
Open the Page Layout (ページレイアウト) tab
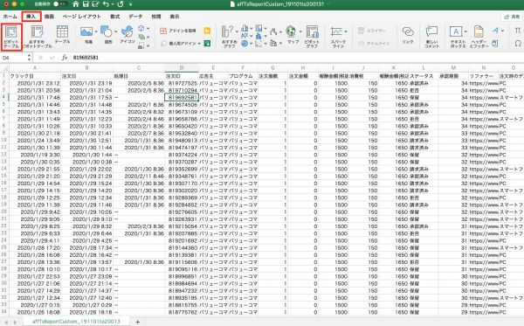point(81,17)
